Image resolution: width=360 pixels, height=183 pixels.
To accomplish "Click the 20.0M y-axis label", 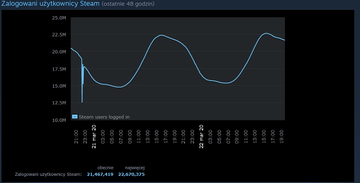I will 59,52.
